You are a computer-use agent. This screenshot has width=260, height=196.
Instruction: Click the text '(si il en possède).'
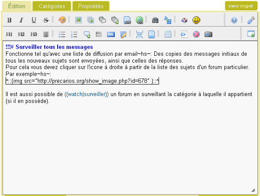coord(28,101)
